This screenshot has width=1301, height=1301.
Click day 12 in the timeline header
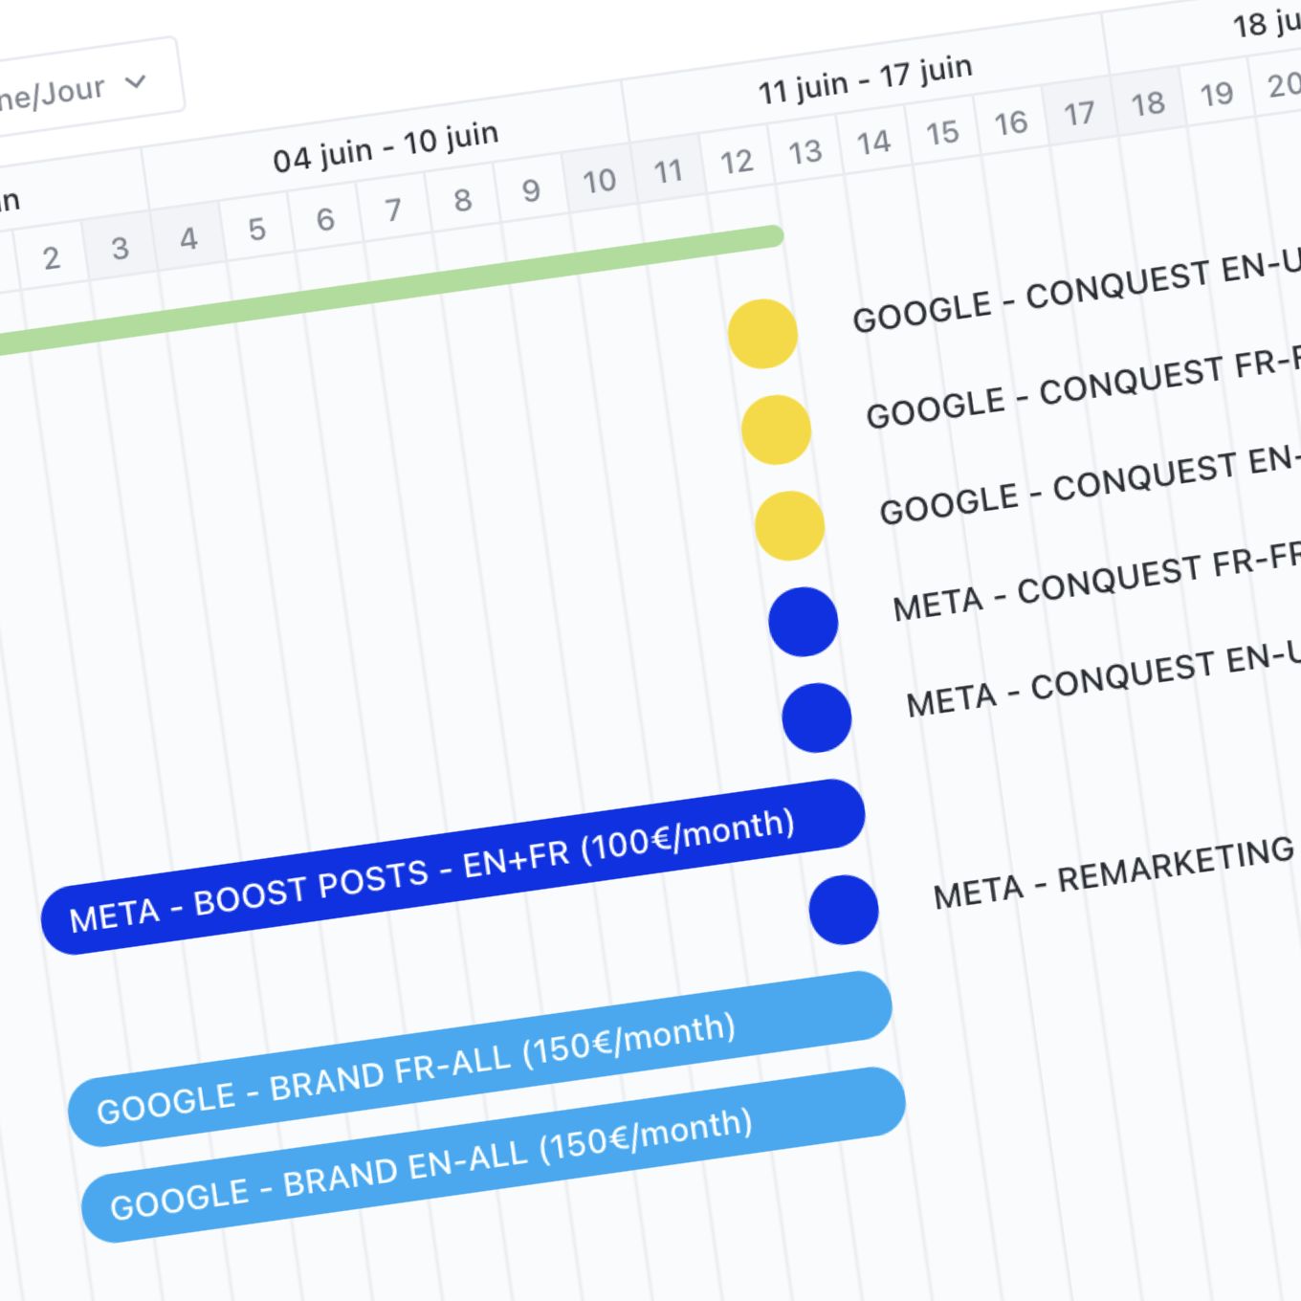click(x=737, y=161)
